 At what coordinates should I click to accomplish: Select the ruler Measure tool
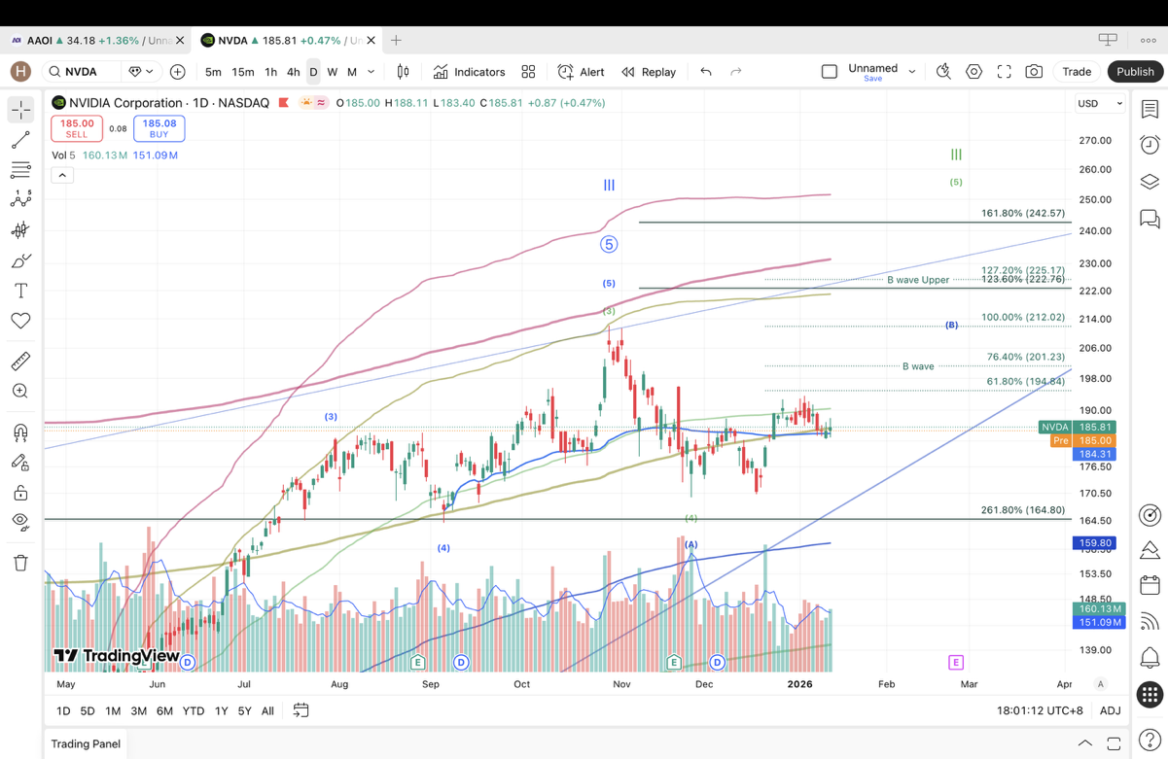pos(20,362)
